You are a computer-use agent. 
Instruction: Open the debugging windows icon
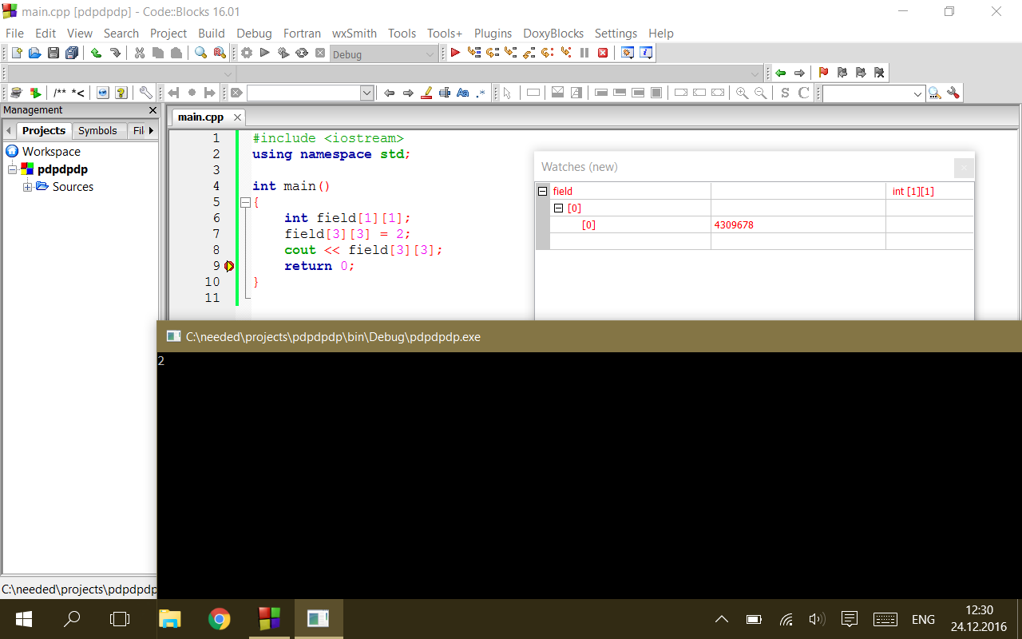point(628,54)
